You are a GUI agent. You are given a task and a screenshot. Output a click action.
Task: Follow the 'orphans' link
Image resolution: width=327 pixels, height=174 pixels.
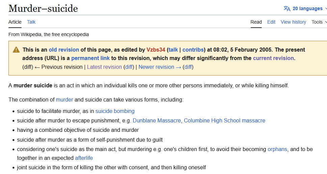277,149
